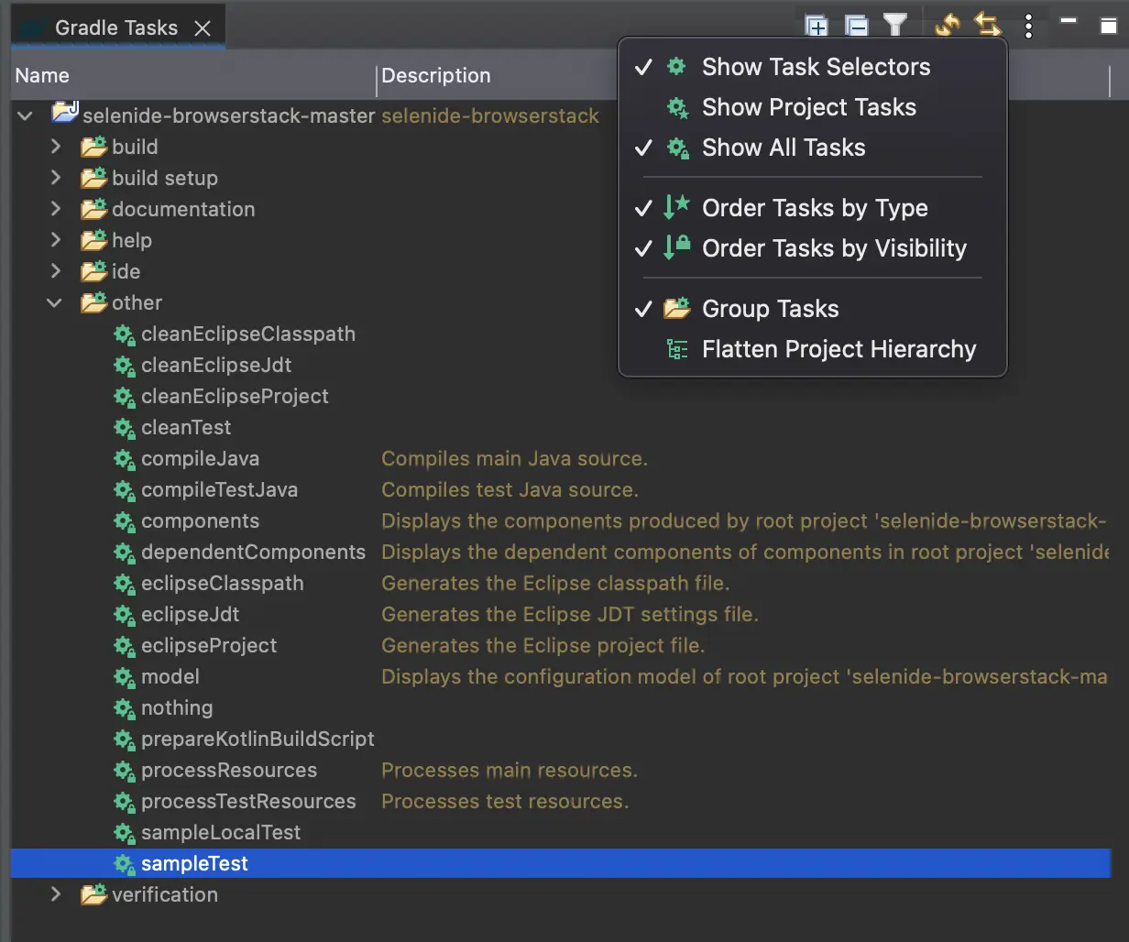Toggle off Group Tasks option
The height and width of the screenshot is (942, 1129).
[x=769, y=309]
